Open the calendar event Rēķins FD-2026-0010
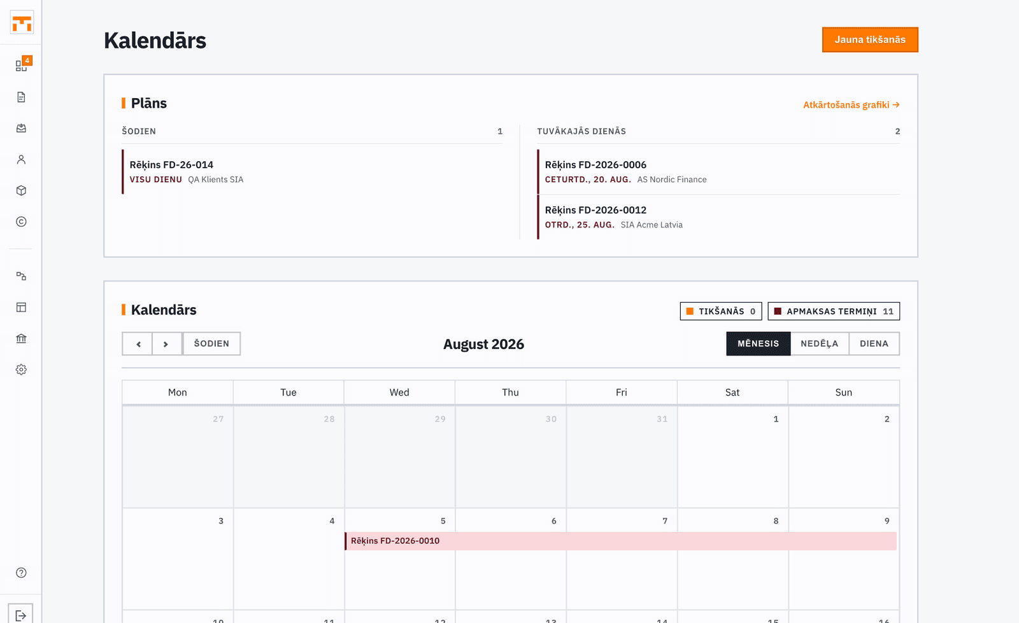The height and width of the screenshot is (623, 1019). [621, 541]
